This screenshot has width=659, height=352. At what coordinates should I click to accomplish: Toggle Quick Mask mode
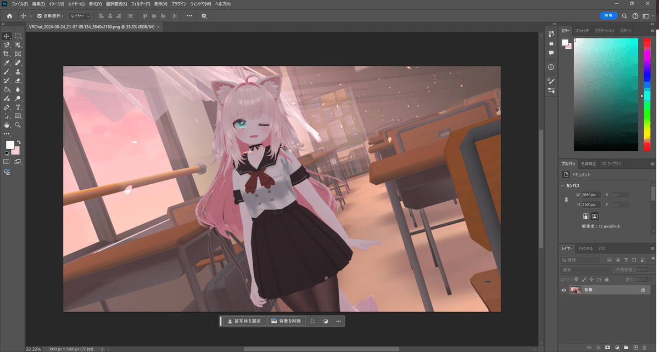coord(7,162)
